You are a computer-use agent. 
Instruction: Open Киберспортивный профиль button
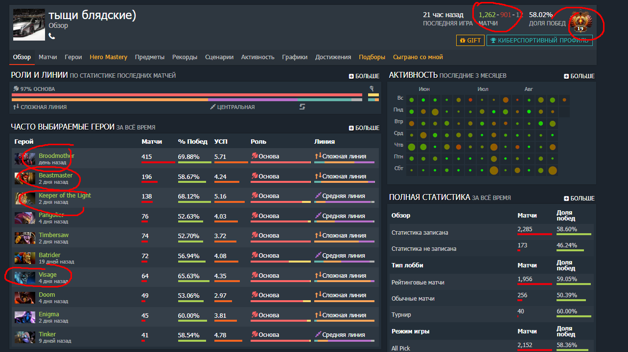(539, 41)
